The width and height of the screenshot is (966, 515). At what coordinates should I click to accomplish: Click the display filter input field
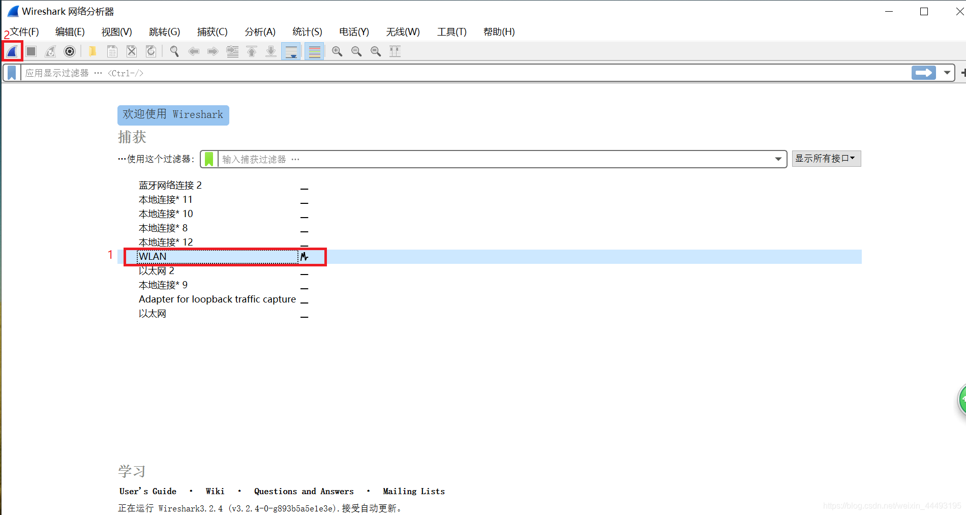[465, 73]
